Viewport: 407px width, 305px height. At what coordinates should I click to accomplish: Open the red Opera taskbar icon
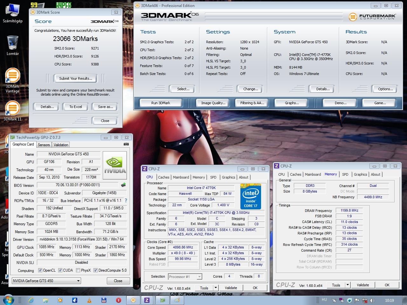coord(118,300)
